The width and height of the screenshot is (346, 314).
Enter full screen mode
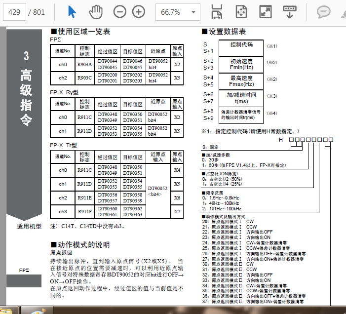[266, 12]
